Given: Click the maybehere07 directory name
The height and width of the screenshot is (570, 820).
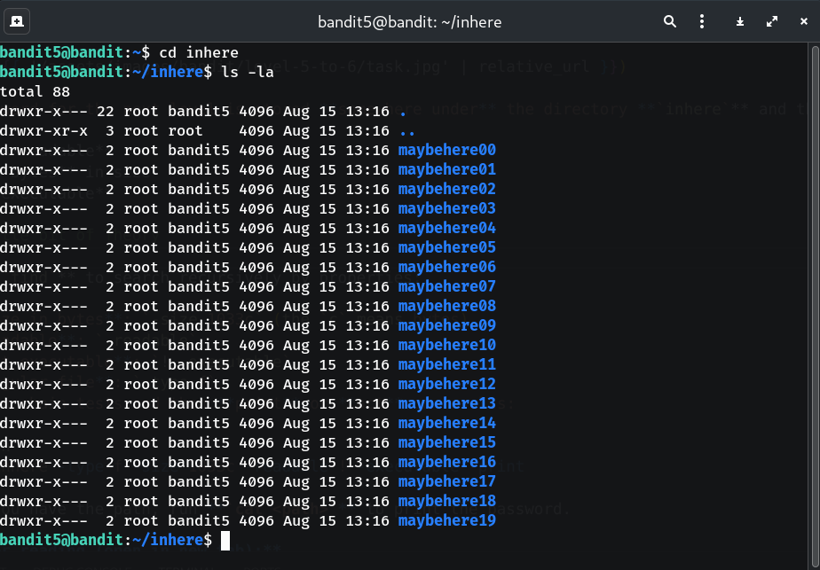Looking at the screenshot, I should [446, 286].
